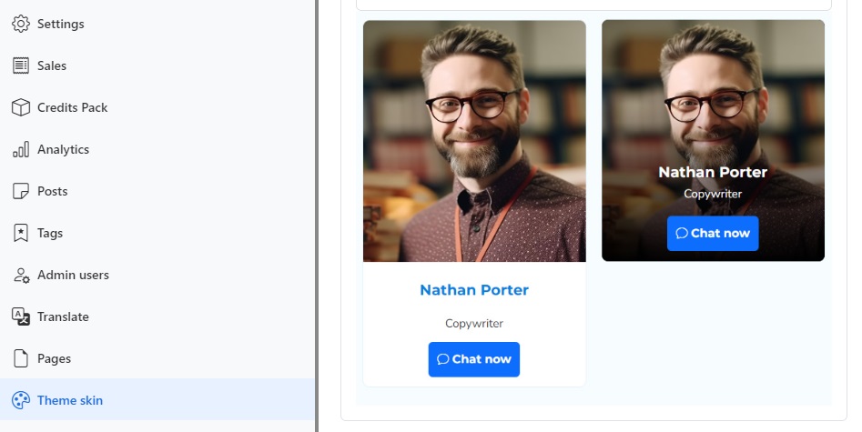Screen dimensions: 862x432
Task: Click Chat now button under Copywriter card
Action: (x=474, y=359)
